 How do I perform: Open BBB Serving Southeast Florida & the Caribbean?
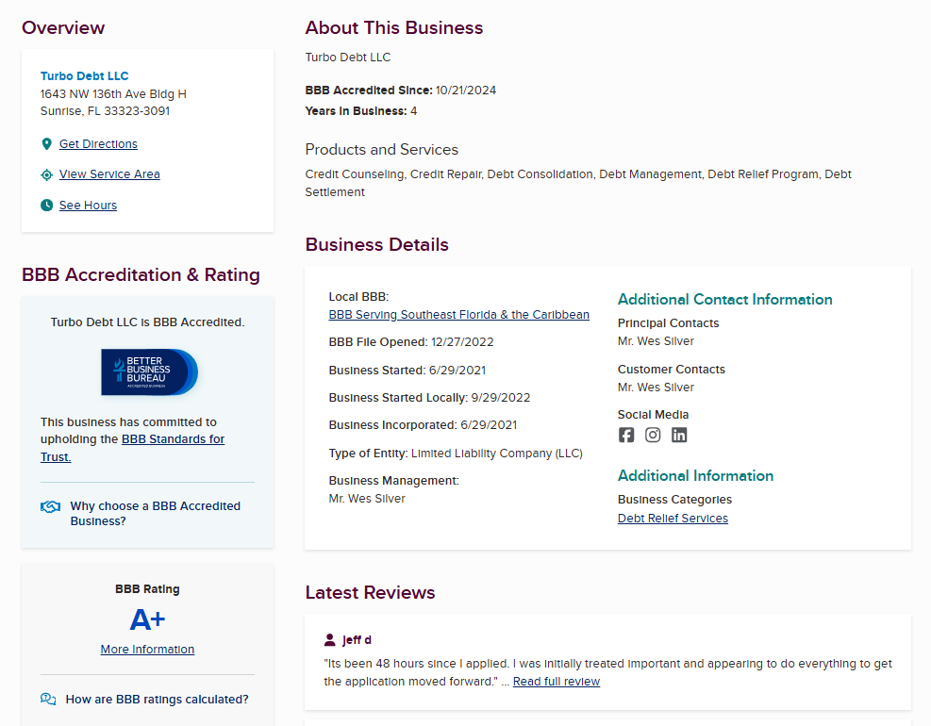[x=459, y=315]
